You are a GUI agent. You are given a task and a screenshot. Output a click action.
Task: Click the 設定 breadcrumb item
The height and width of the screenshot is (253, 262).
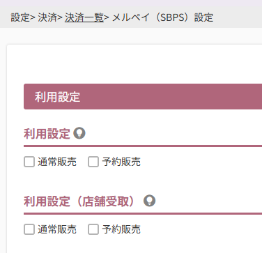coord(20,17)
